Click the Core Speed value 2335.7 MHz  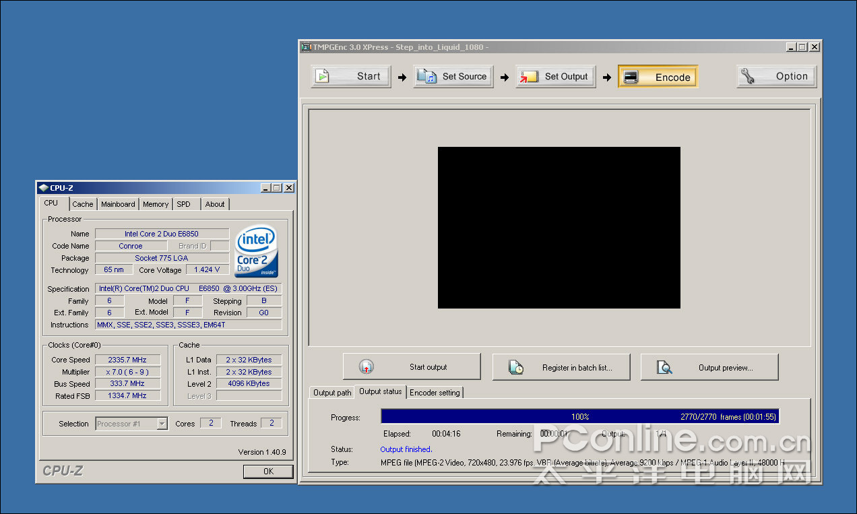pos(128,360)
